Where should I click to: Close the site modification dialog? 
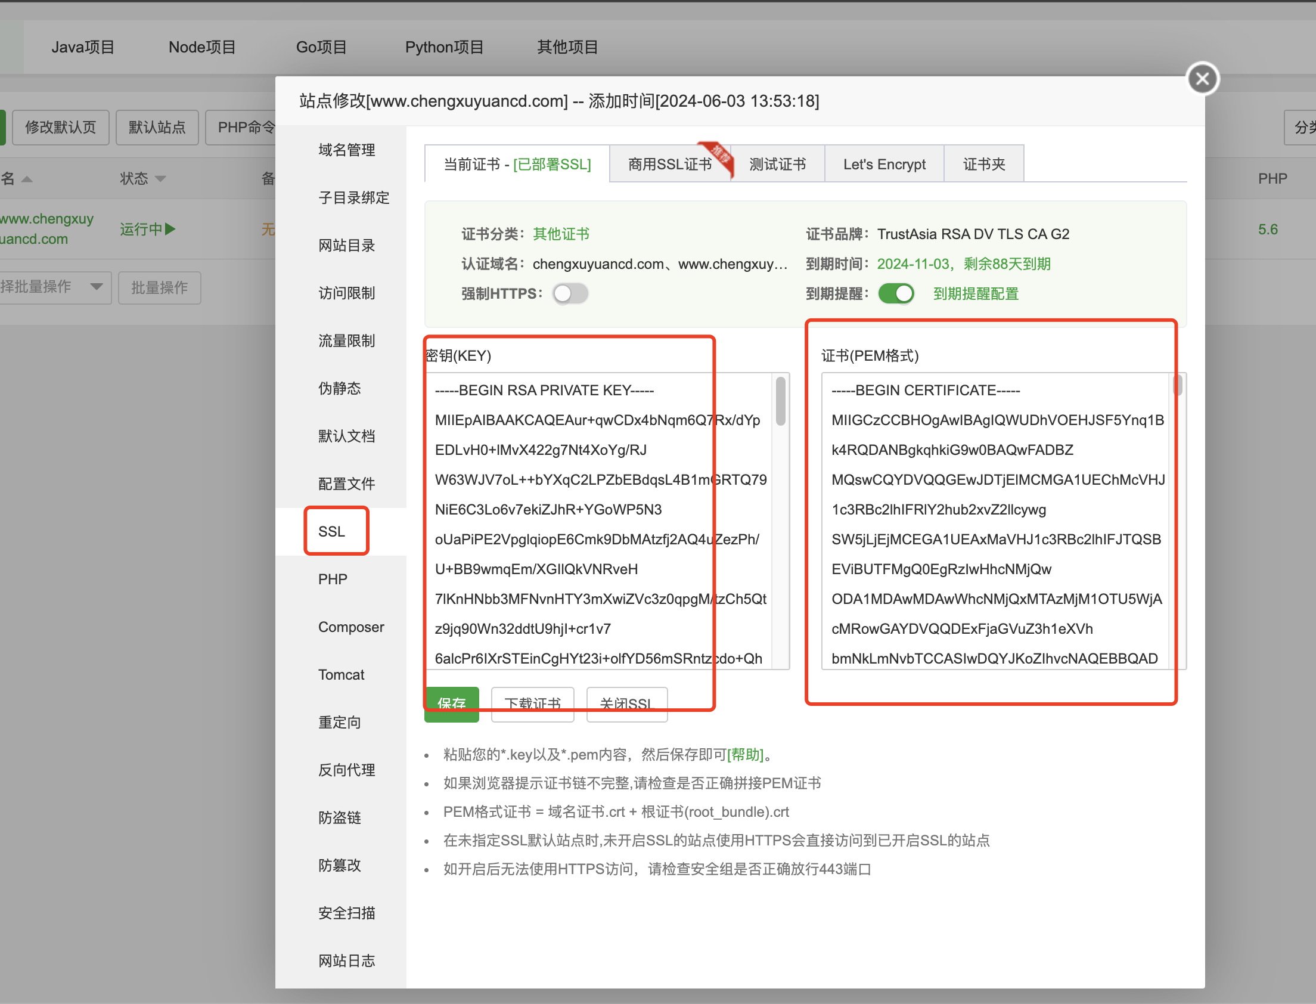pos(1202,78)
